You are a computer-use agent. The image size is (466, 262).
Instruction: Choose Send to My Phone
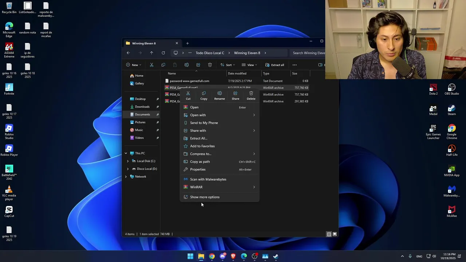click(x=220, y=123)
